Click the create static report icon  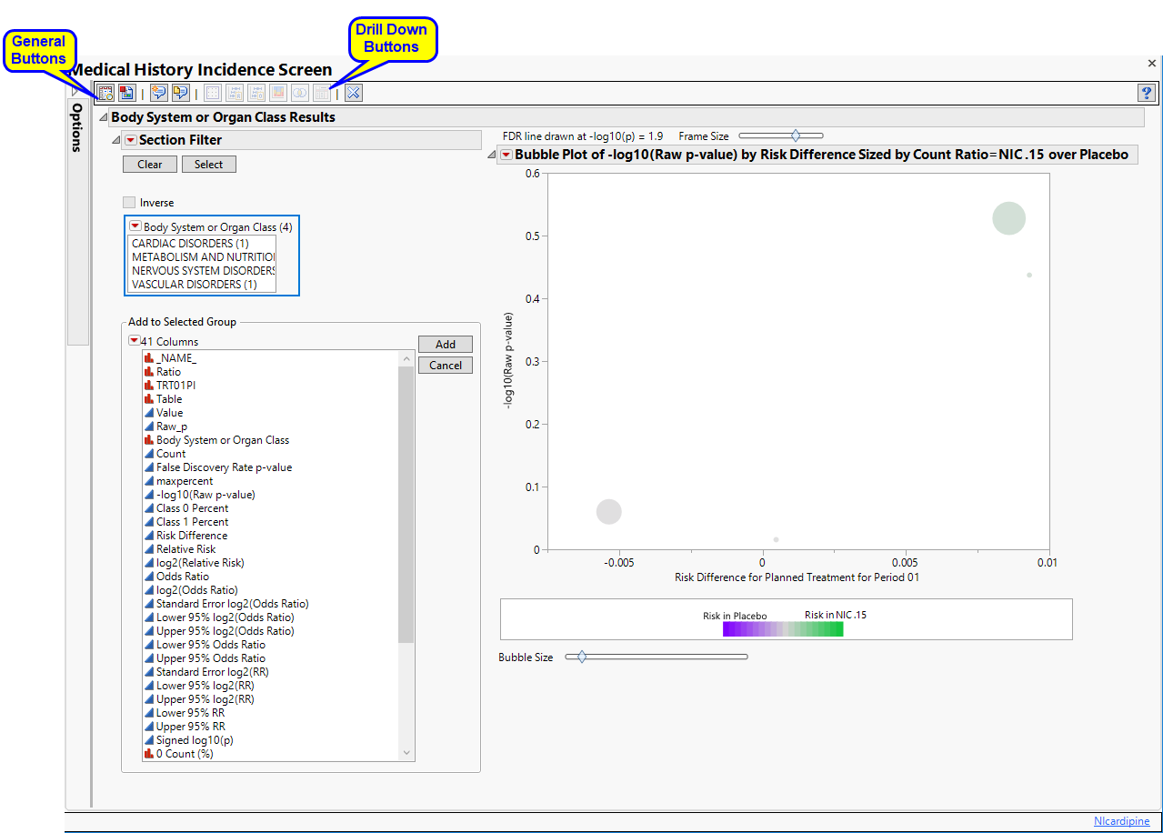point(126,93)
